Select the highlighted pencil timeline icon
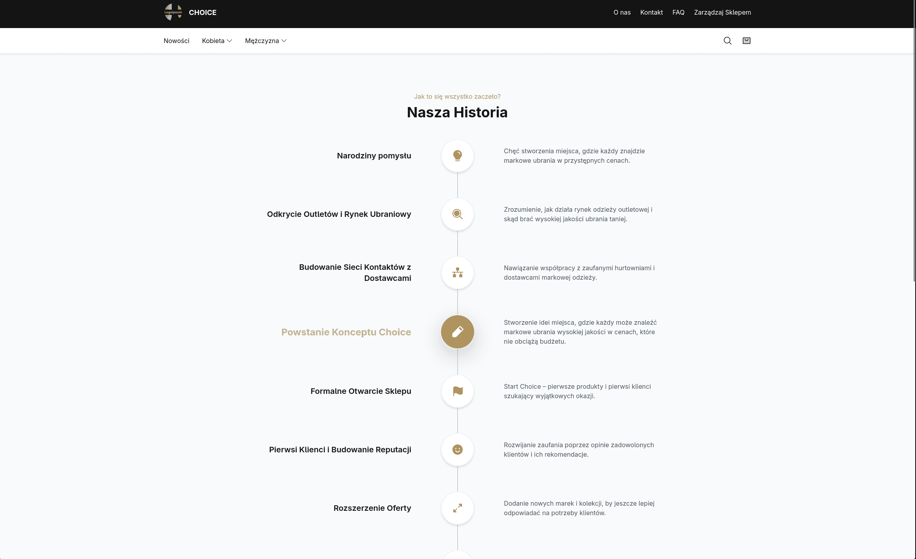916x559 pixels. pyautogui.click(x=457, y=332)
